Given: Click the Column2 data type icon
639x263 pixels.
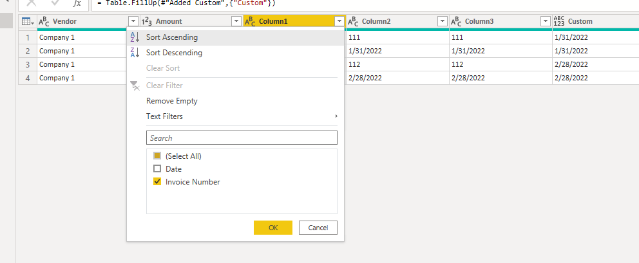Looking at the screenshot, I should pyautogui.click(x=353, y=22).
